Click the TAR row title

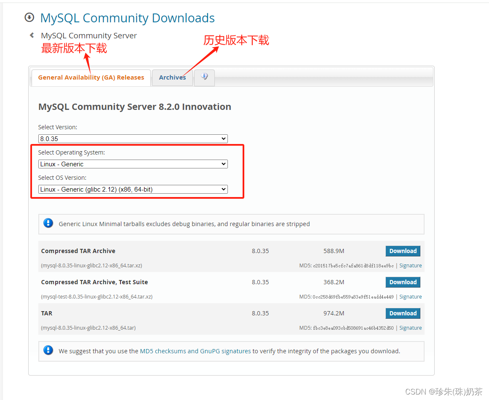pyautogui.click(x=47, y=313)
